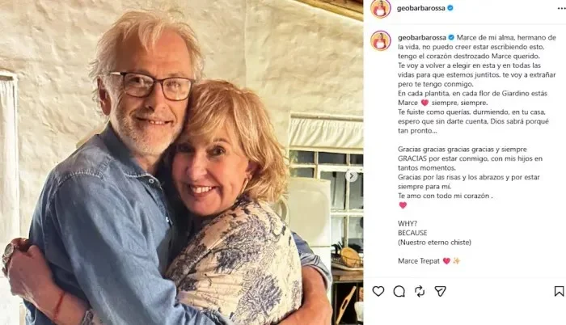Screen dimensions: 566x325
Task: Open more options three-dot menu
Action: click(x=562, y=8)
